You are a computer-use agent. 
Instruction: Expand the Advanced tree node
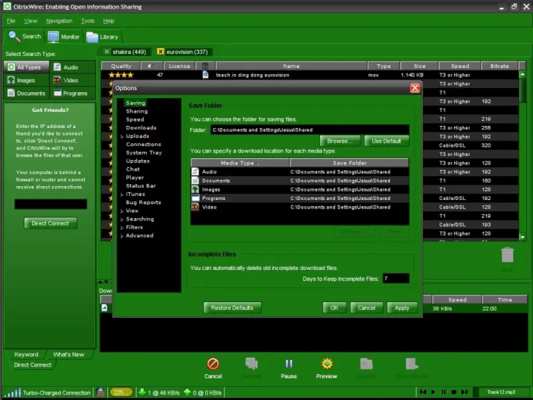click(x=122, y=236)
